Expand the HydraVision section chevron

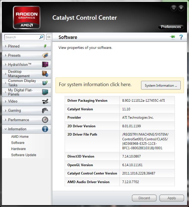tap(6, 64)
